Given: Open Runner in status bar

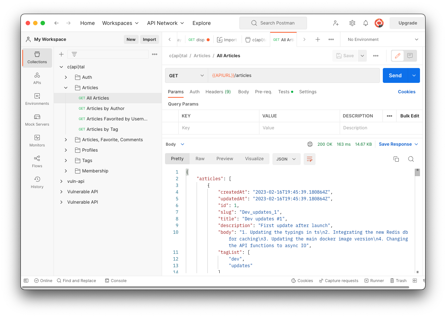Looking at the screenshot, I should click(374, 281).
